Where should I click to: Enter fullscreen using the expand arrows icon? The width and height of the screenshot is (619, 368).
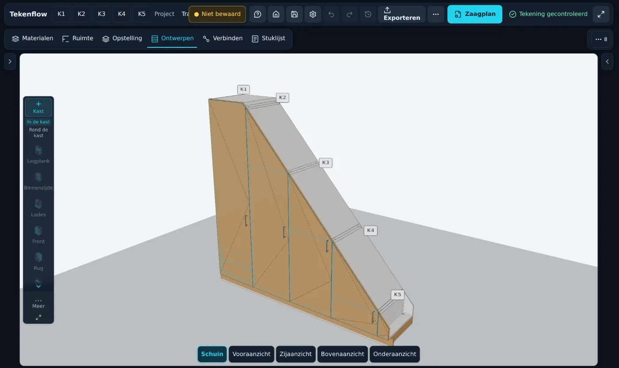601,14
